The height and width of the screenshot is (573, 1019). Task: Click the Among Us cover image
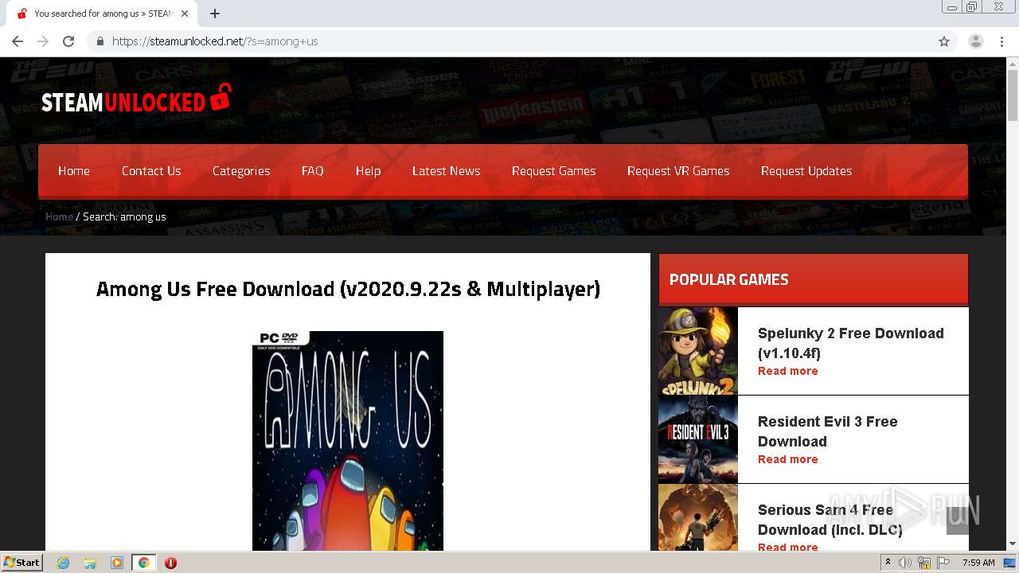coord(348,441)
